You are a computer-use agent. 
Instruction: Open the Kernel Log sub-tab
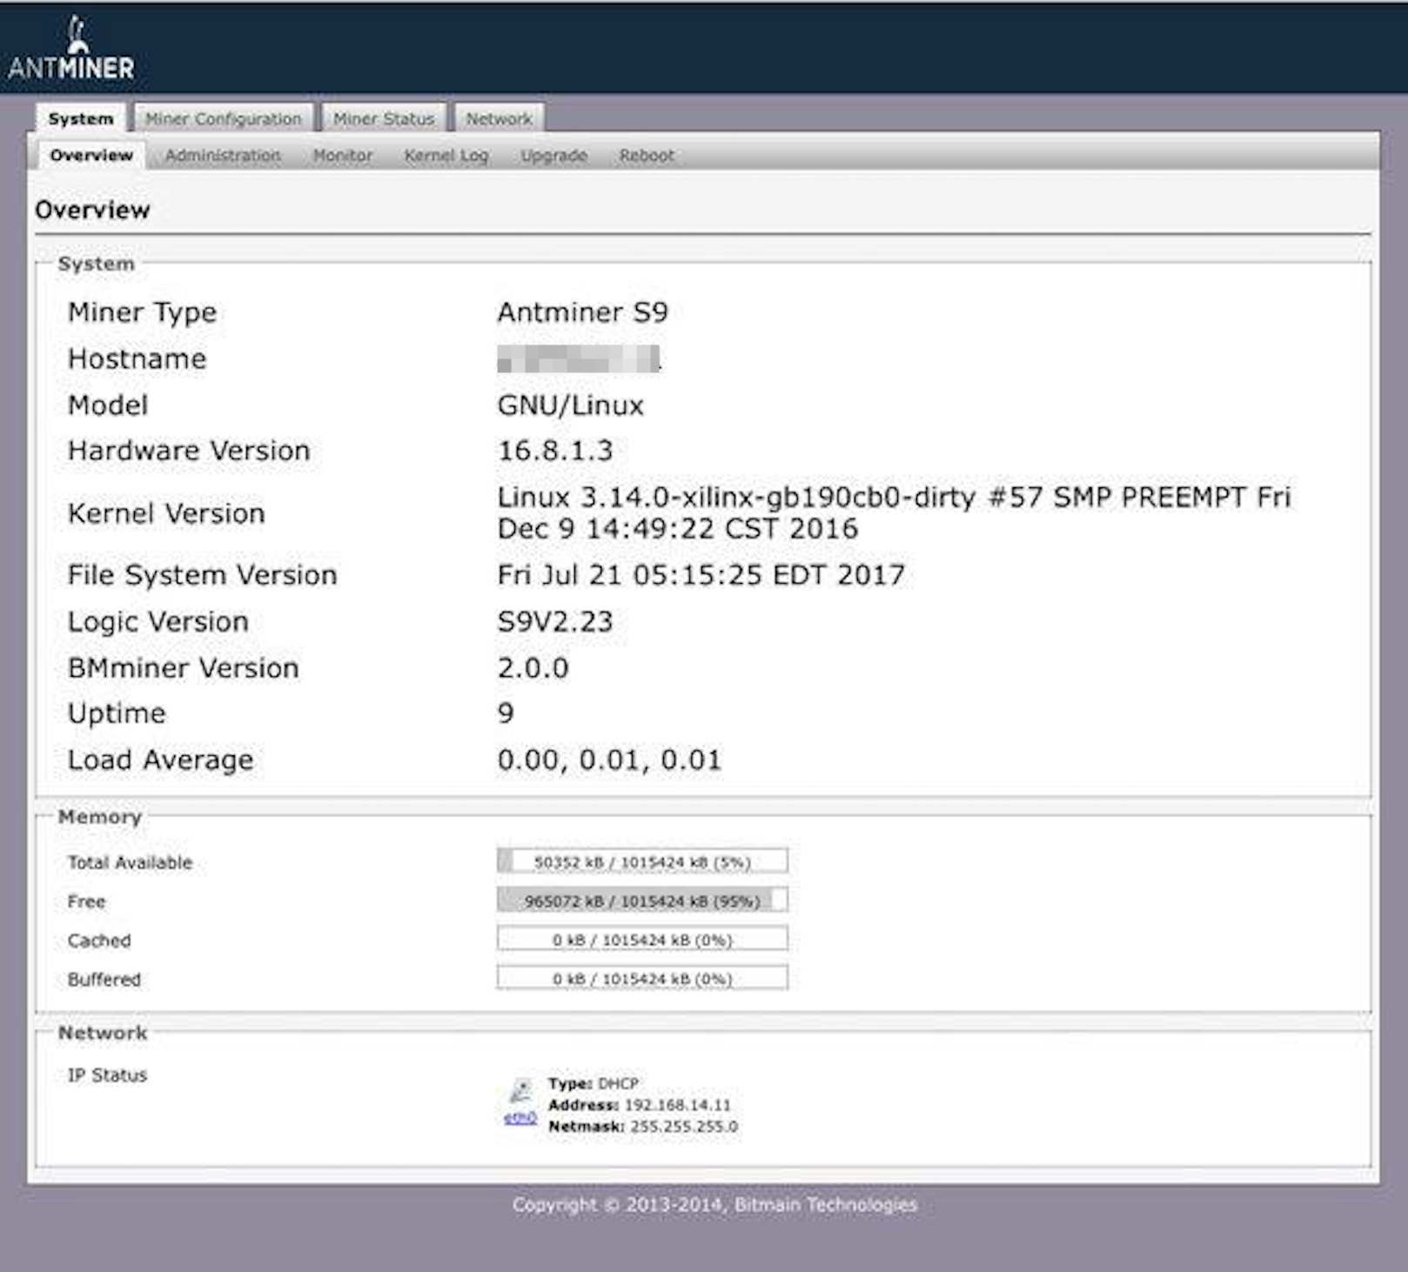pyautogui.click(x=446, y=156)
